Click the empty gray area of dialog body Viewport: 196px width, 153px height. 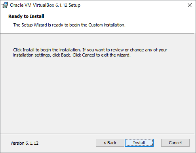click(x=98, y=95)
